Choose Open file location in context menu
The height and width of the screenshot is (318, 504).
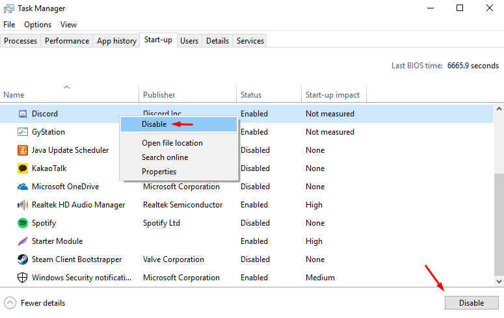tap(179, 143)
